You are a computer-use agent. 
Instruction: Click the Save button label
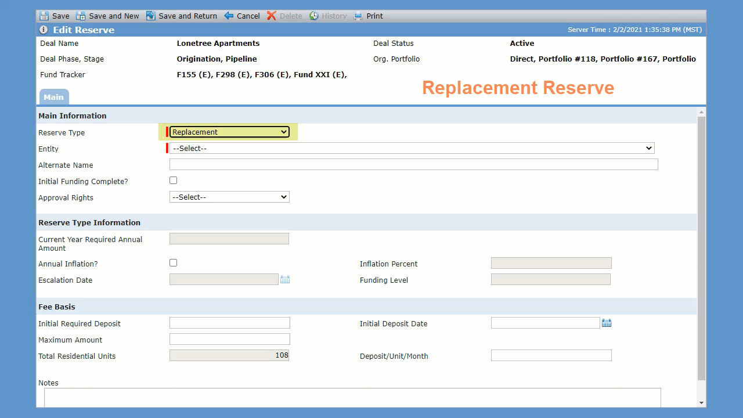(60, 16)
